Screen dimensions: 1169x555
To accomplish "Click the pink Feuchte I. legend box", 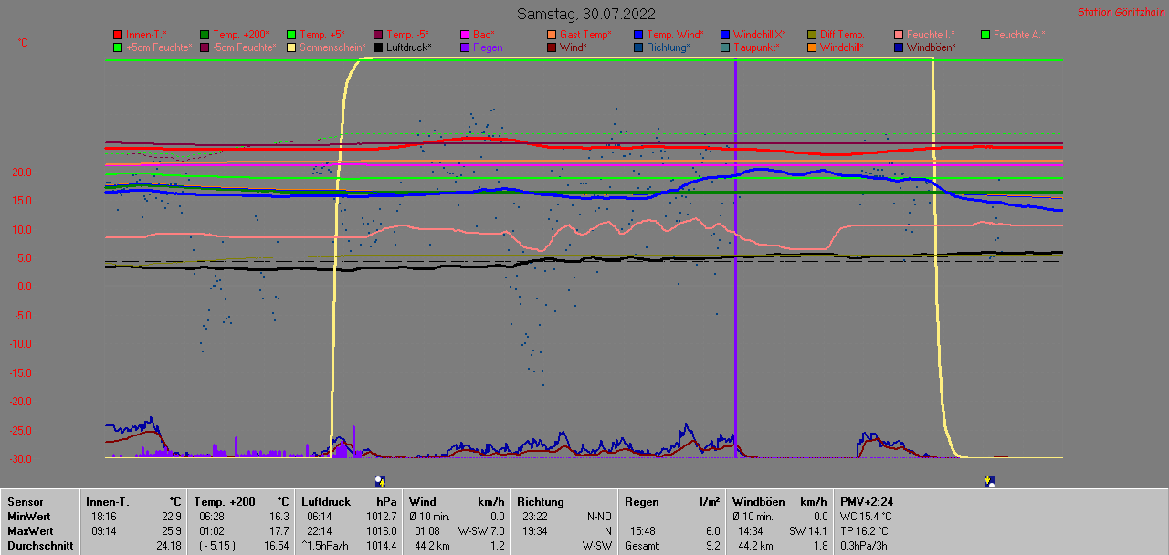I will point(899,35).
